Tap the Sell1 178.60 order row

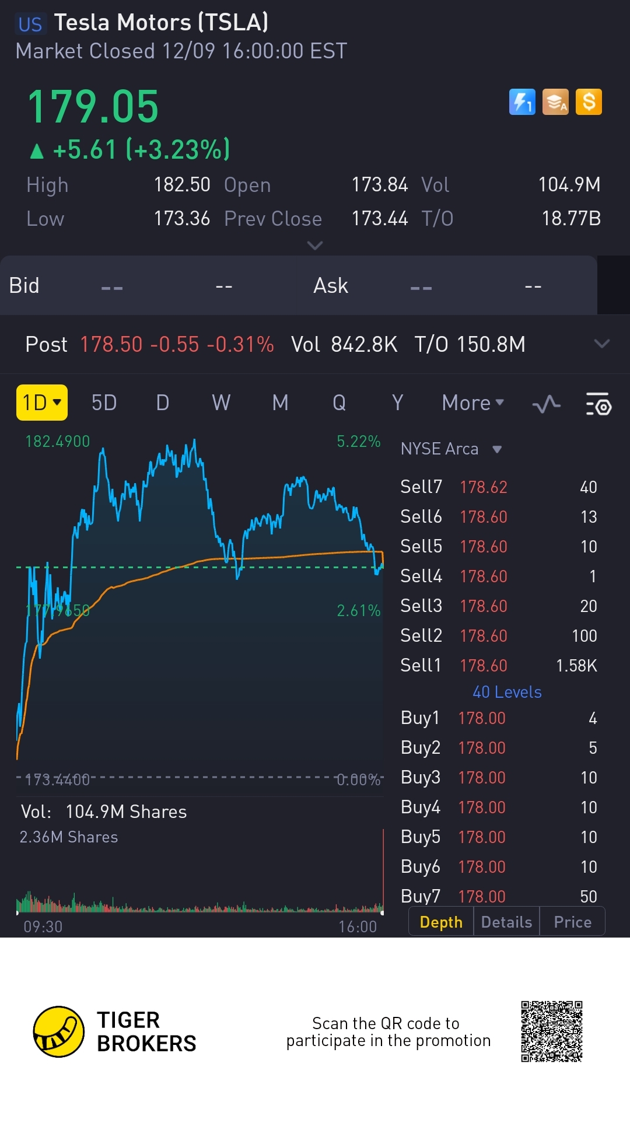[499, 665]
